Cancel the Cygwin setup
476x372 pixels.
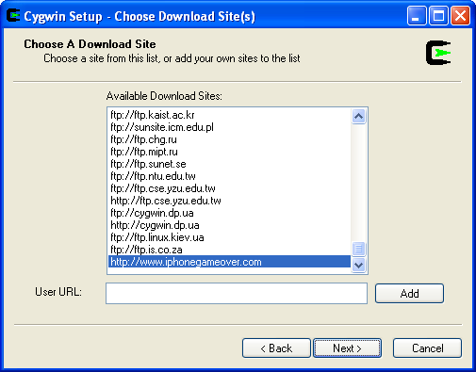tap(427, 348)
